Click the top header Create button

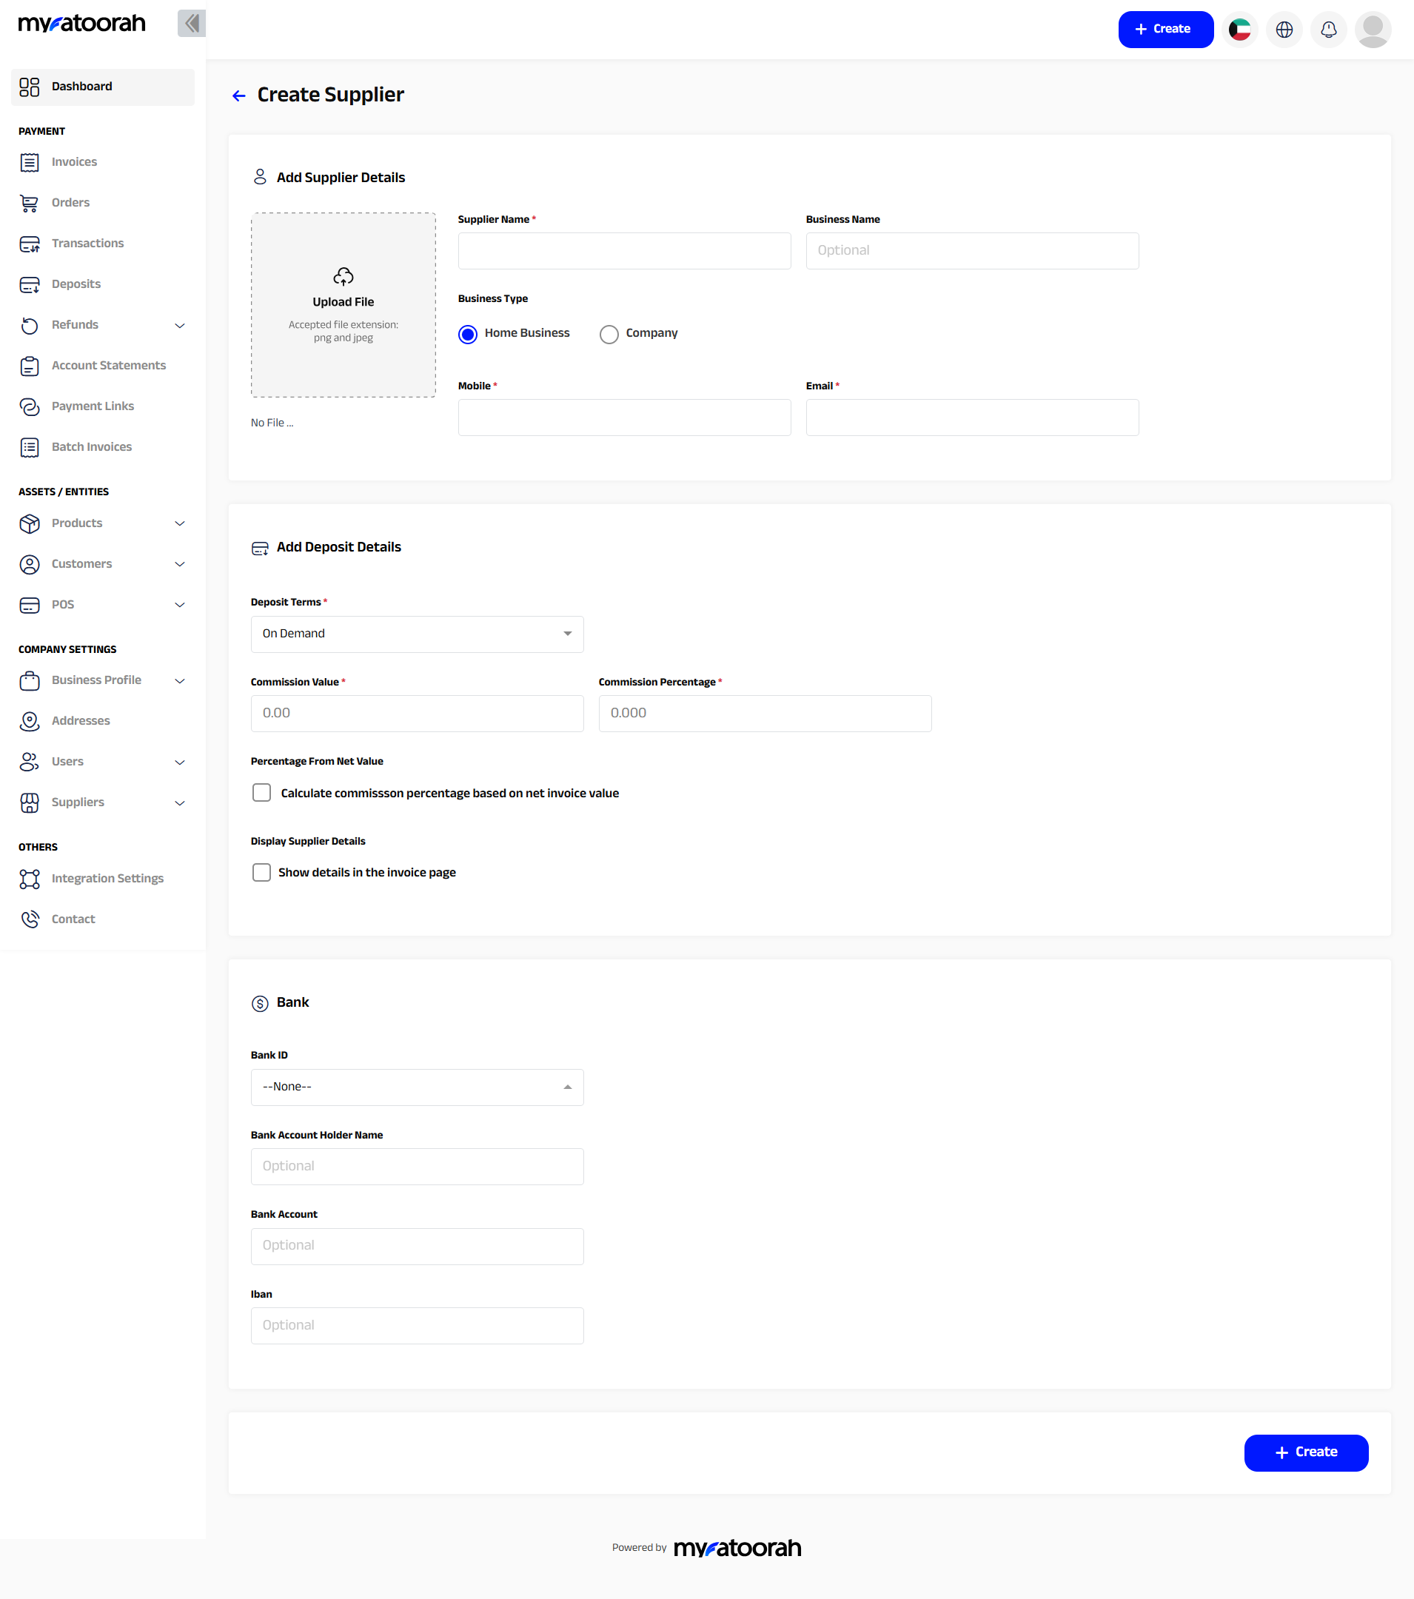pyautogui.click(x=1165, y=30)
